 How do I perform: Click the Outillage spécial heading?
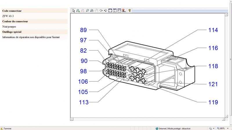point(12,32)
